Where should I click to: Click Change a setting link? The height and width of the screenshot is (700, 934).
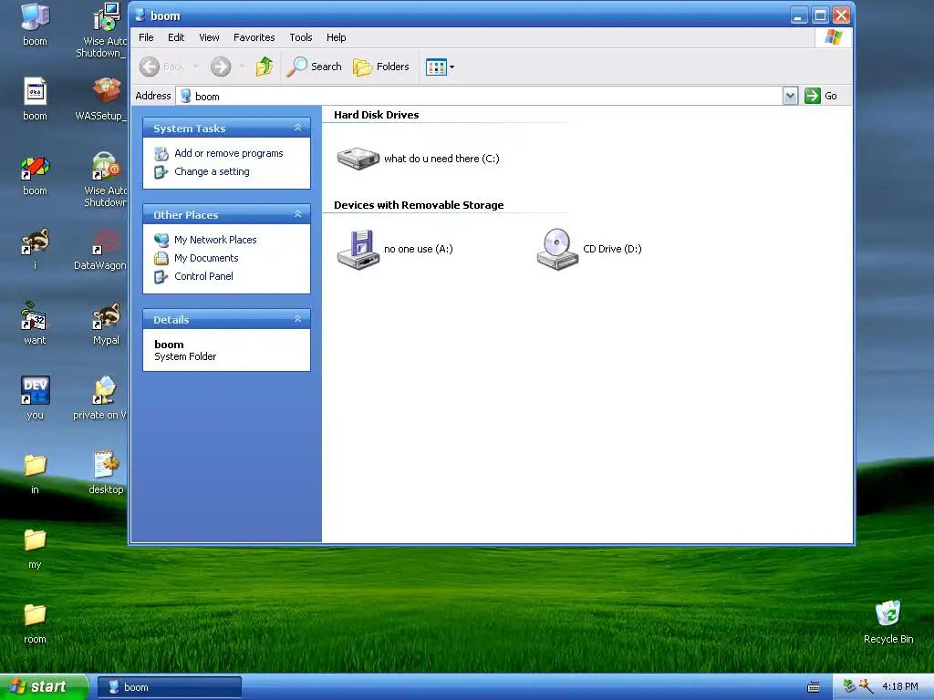point(212,172)
